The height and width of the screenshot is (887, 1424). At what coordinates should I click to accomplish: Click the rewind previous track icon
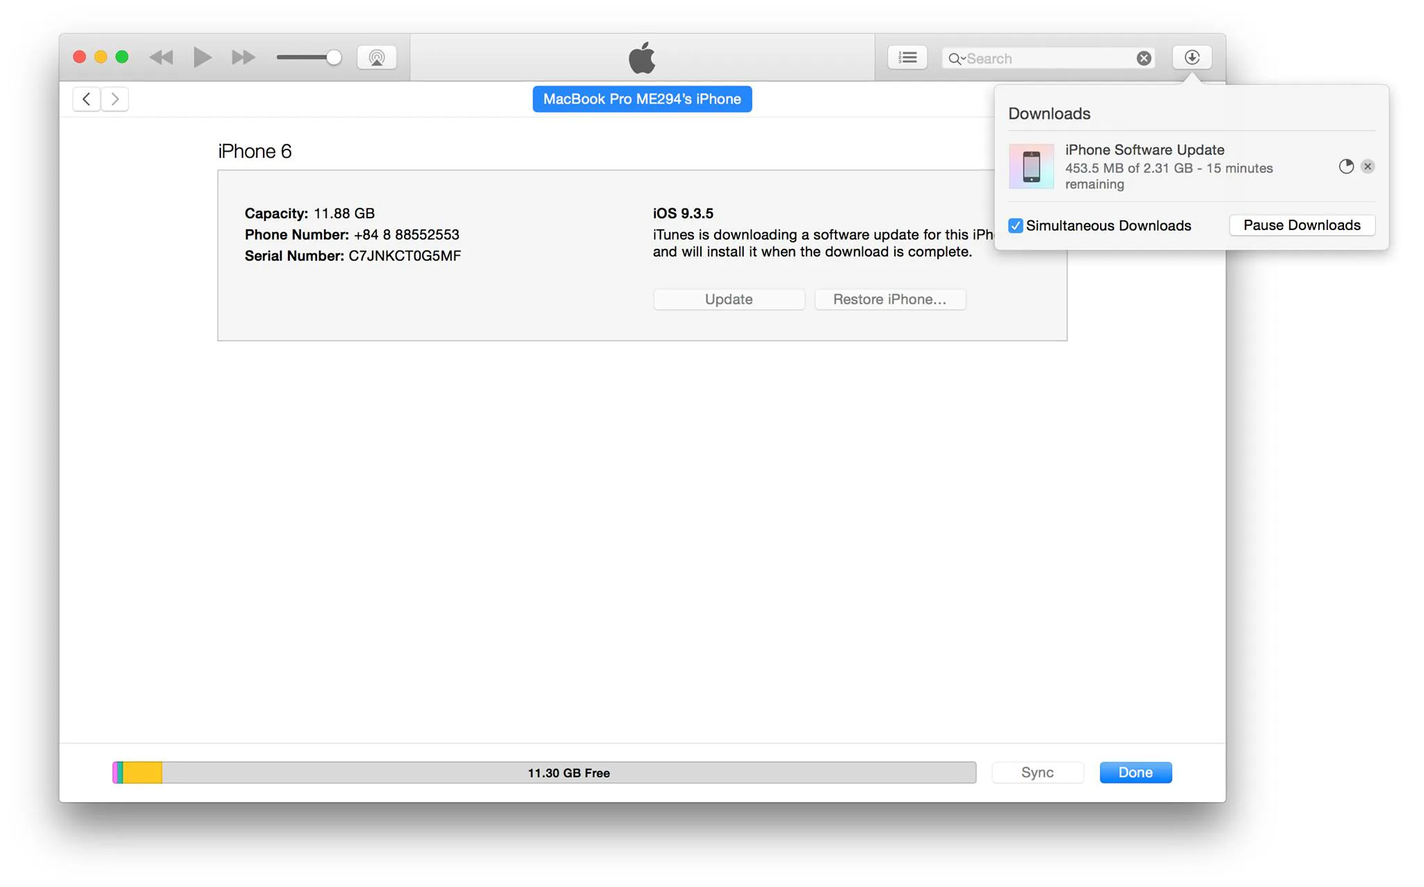pos(161,58)
